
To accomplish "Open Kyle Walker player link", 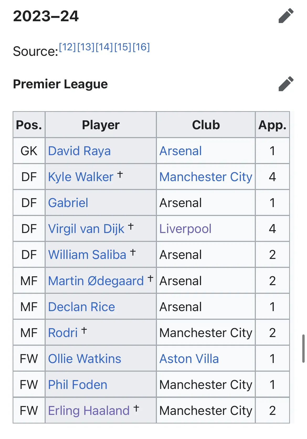I will click(x=81, y=177).
